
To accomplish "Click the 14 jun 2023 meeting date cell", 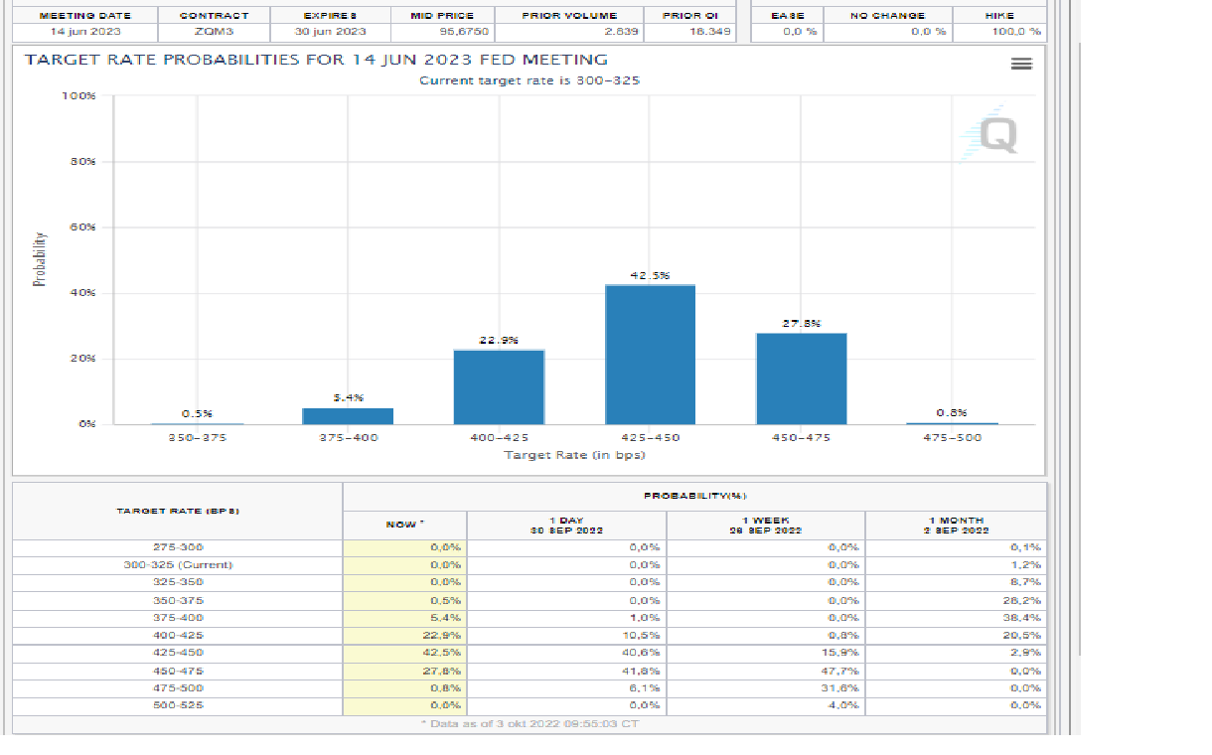I will coord(85,32).
